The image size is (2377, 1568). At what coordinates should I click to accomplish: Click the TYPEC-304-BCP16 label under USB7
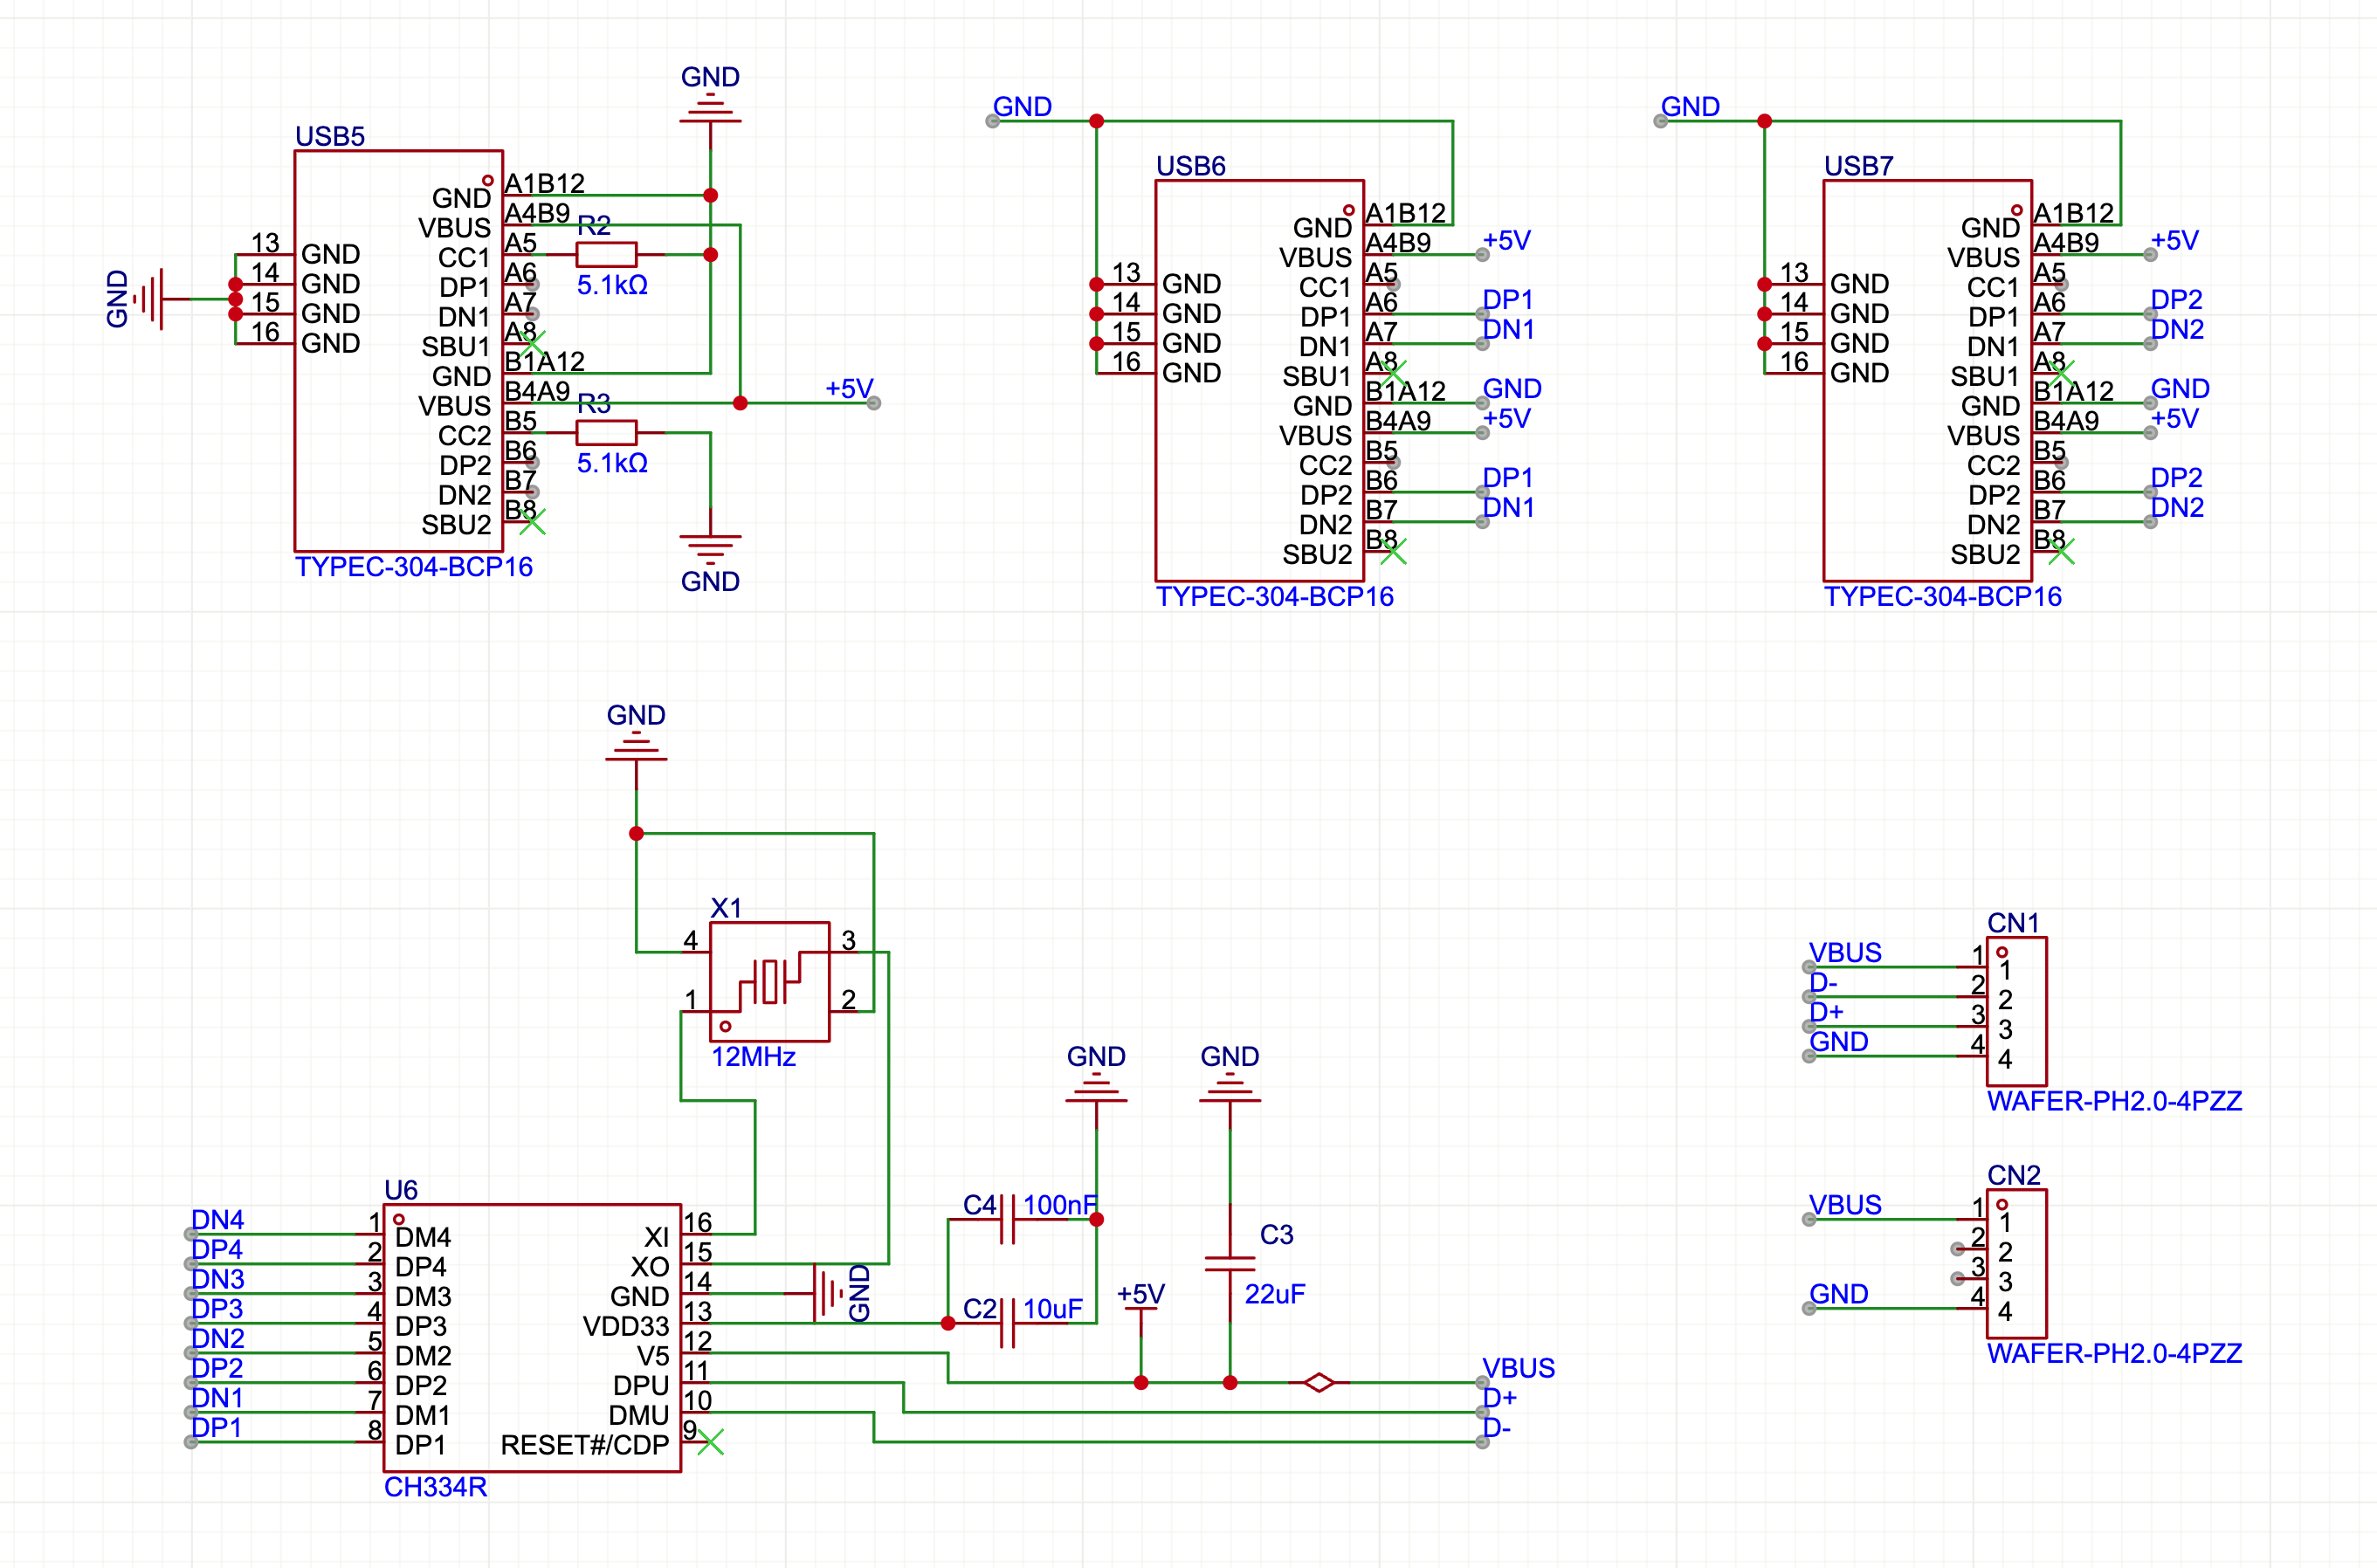click(x=1943, y=597)
